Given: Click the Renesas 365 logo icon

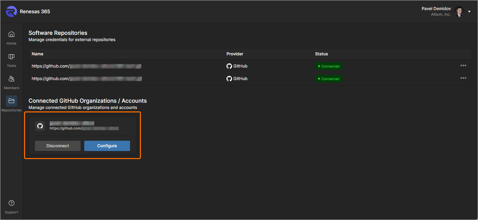Looking at the screenshot, I should point(11,11).
